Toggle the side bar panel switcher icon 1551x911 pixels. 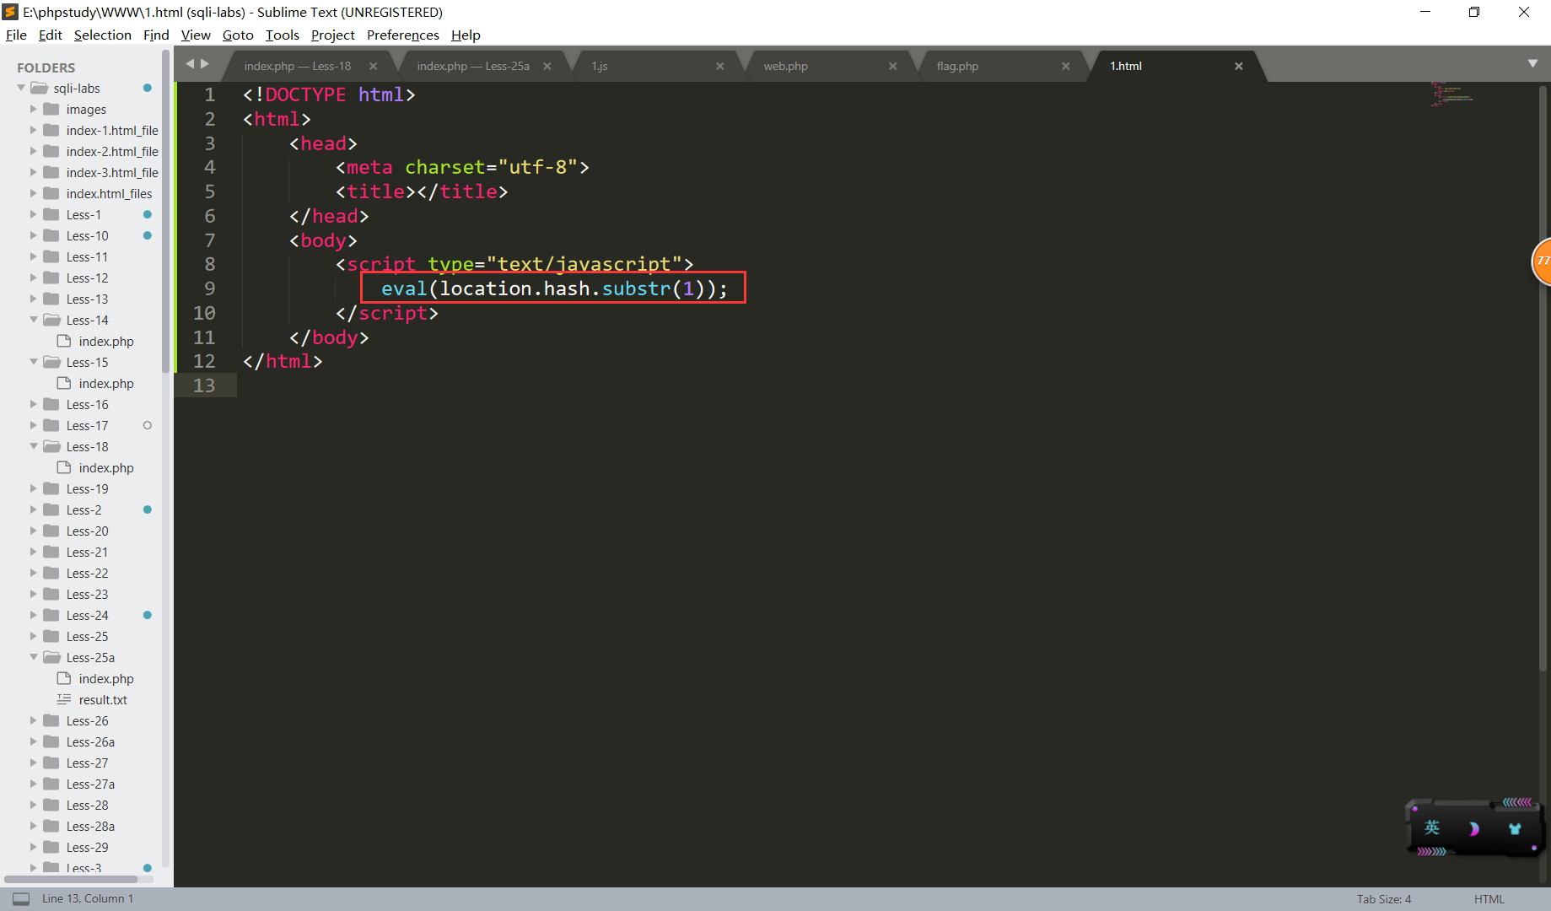[21, 899]
